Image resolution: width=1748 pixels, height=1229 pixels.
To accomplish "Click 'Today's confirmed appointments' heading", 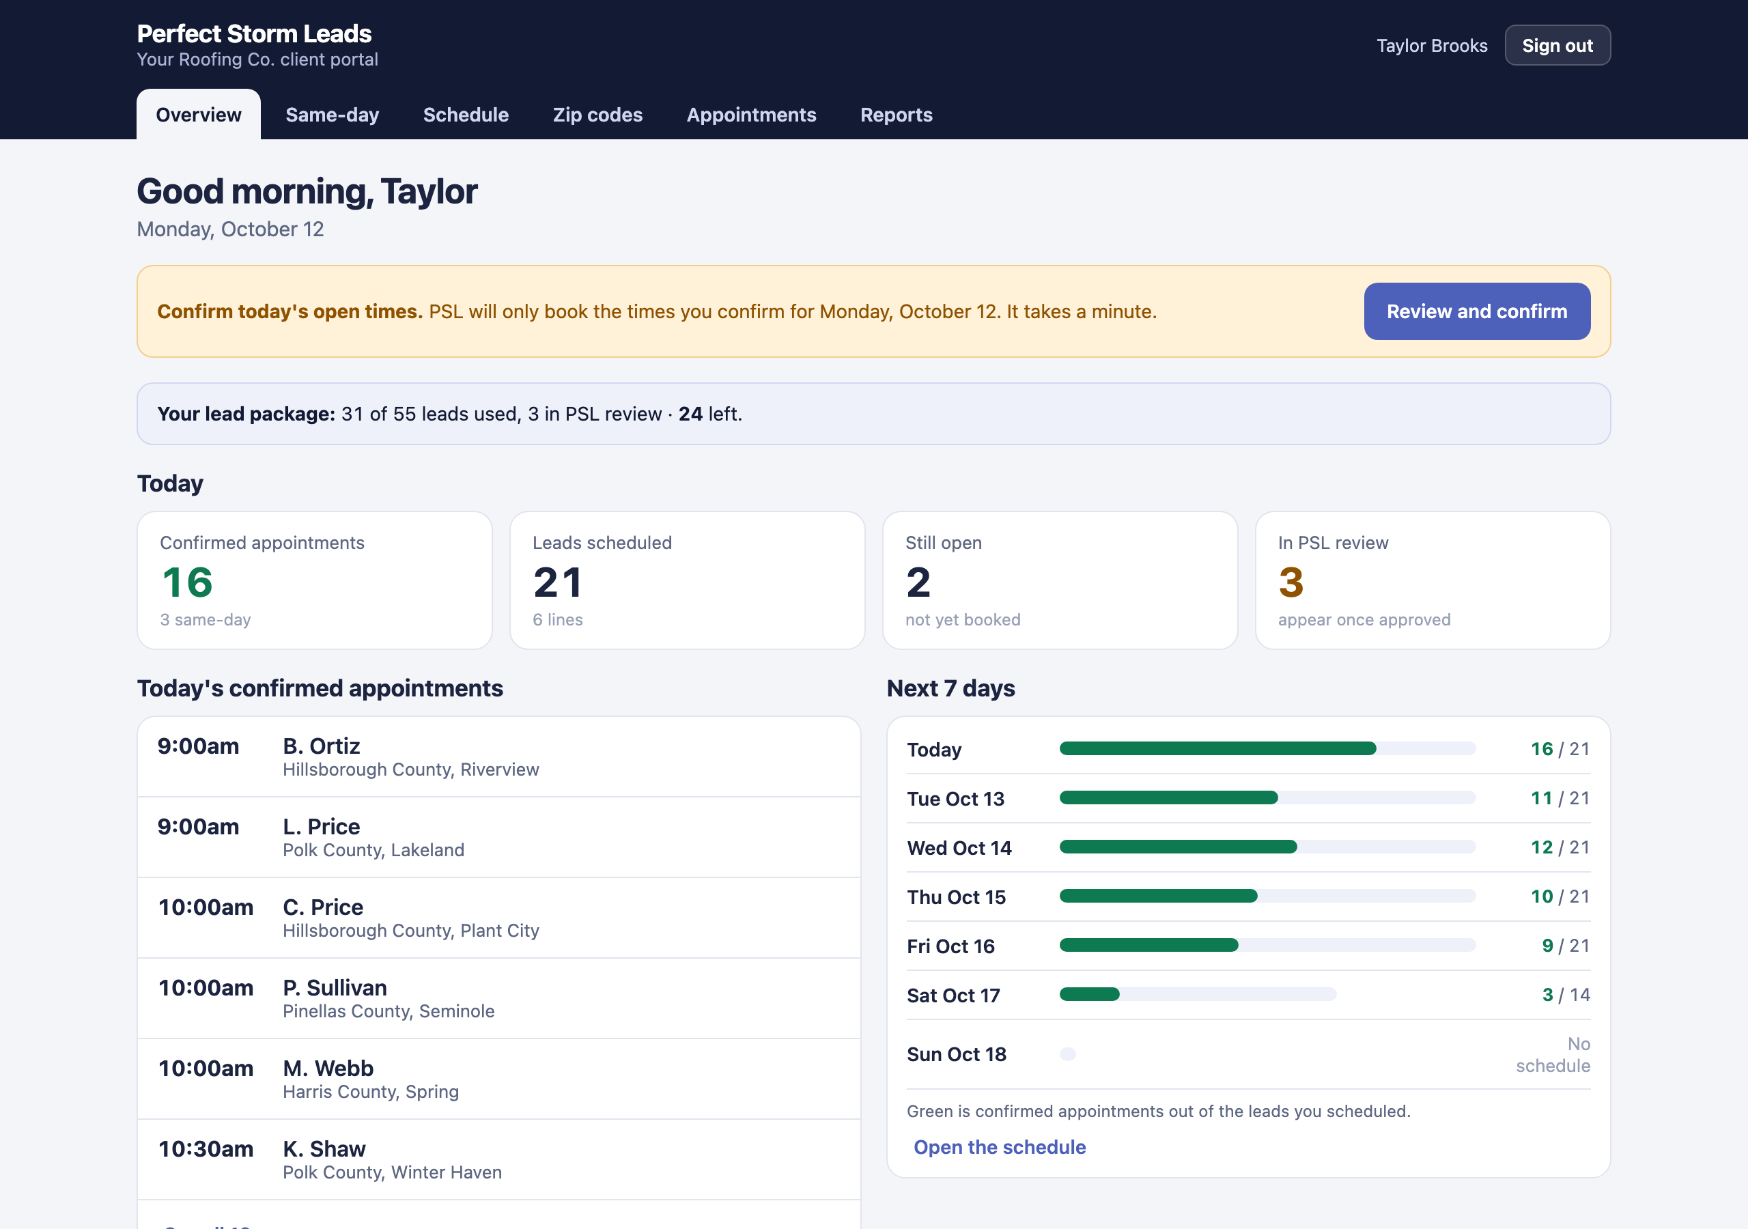I will pos(320,688).
